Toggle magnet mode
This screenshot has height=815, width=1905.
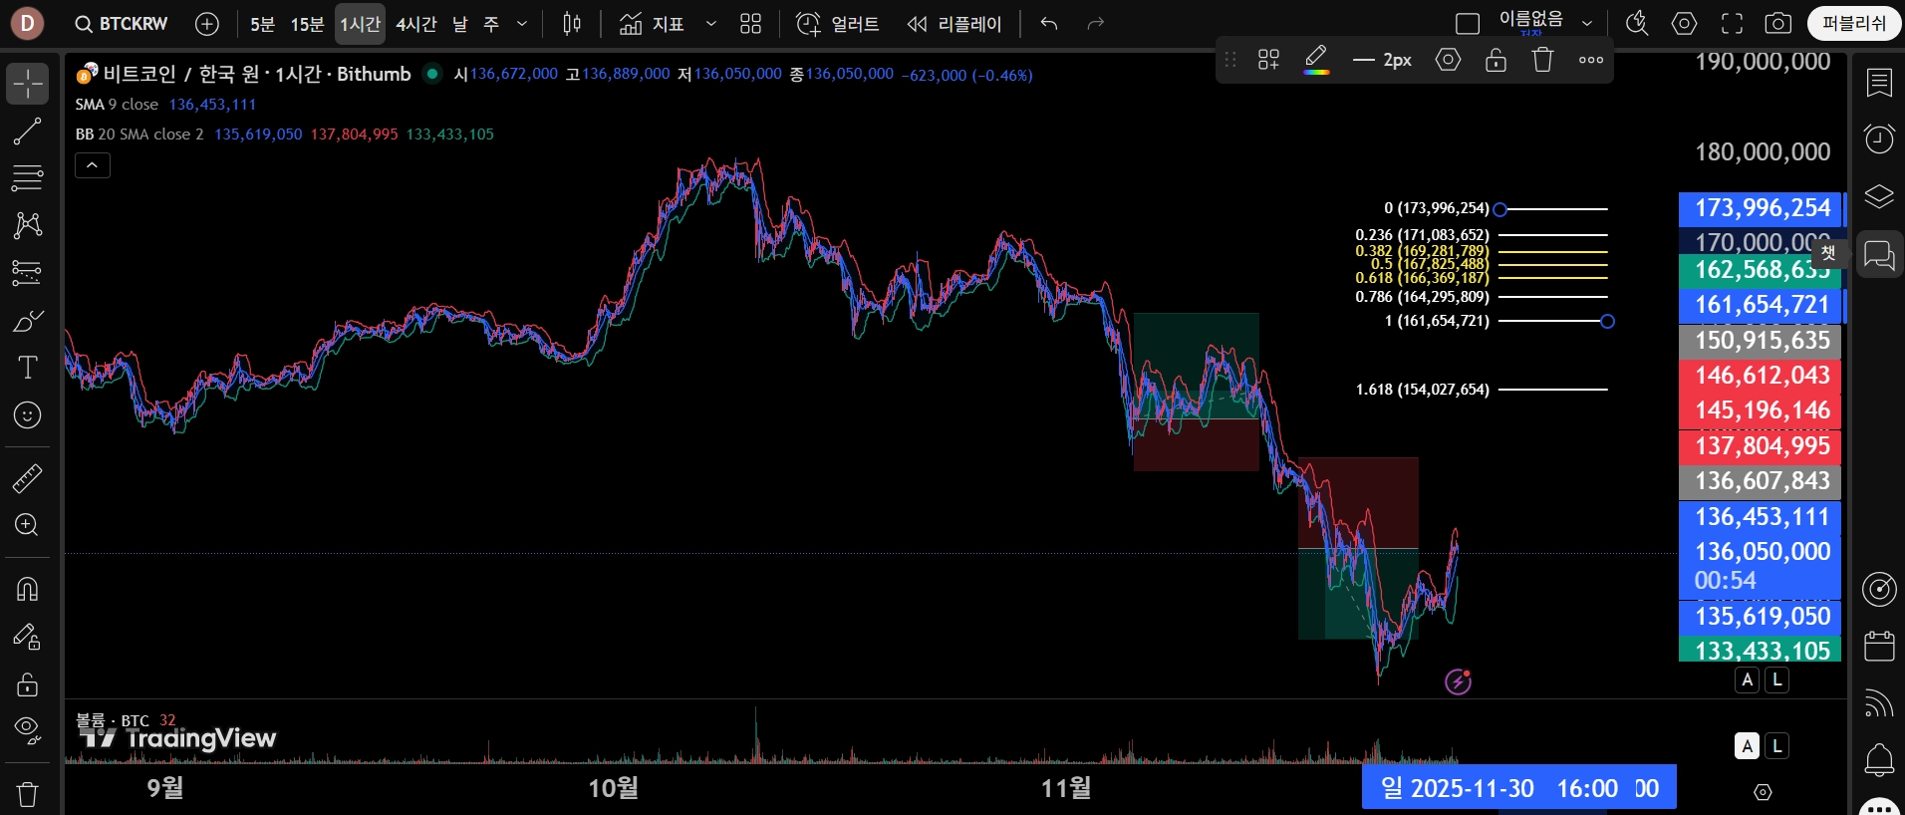click(x=28, y=589)
